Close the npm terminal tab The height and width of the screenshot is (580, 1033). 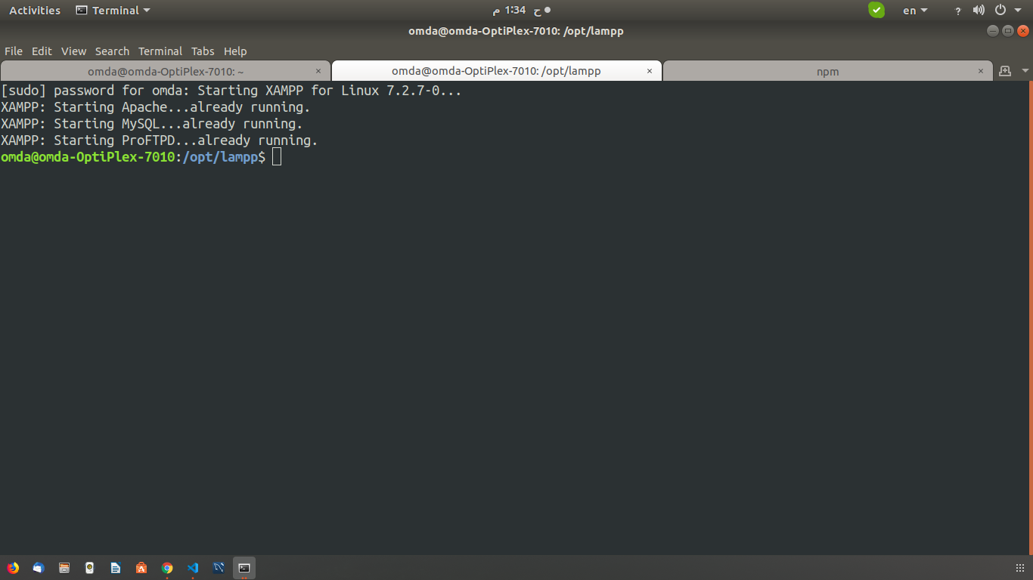pyautogui.click(x=981, y=71)
